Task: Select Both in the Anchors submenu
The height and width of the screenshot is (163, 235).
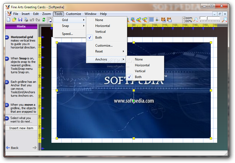Action: (x=145, y=77)
